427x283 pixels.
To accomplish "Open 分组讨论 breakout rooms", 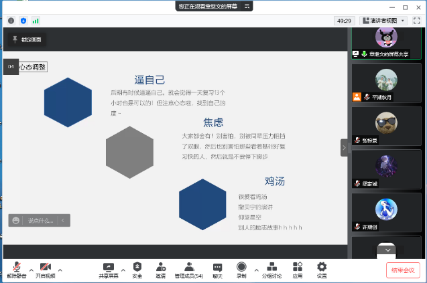I will [271, 269].
